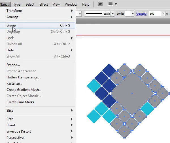Select Expand... in the Object menu
This screenshot has width=170, height=143.
(x=13, y=65)
